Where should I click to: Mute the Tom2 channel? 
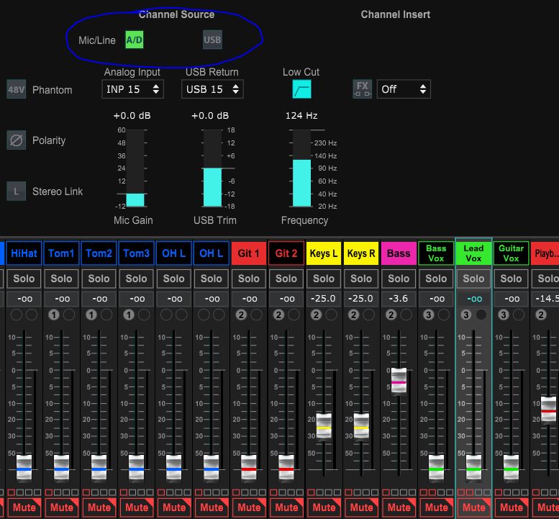(x=99, y=507)
